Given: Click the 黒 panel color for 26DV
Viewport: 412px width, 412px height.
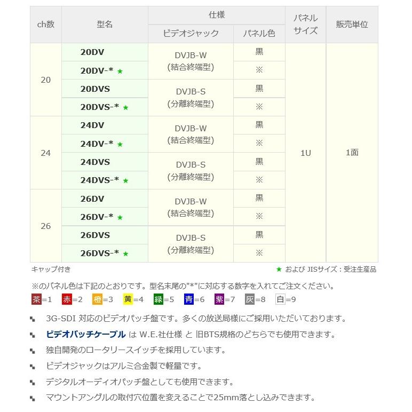Looking at the screenshot, I should (259, 198).
